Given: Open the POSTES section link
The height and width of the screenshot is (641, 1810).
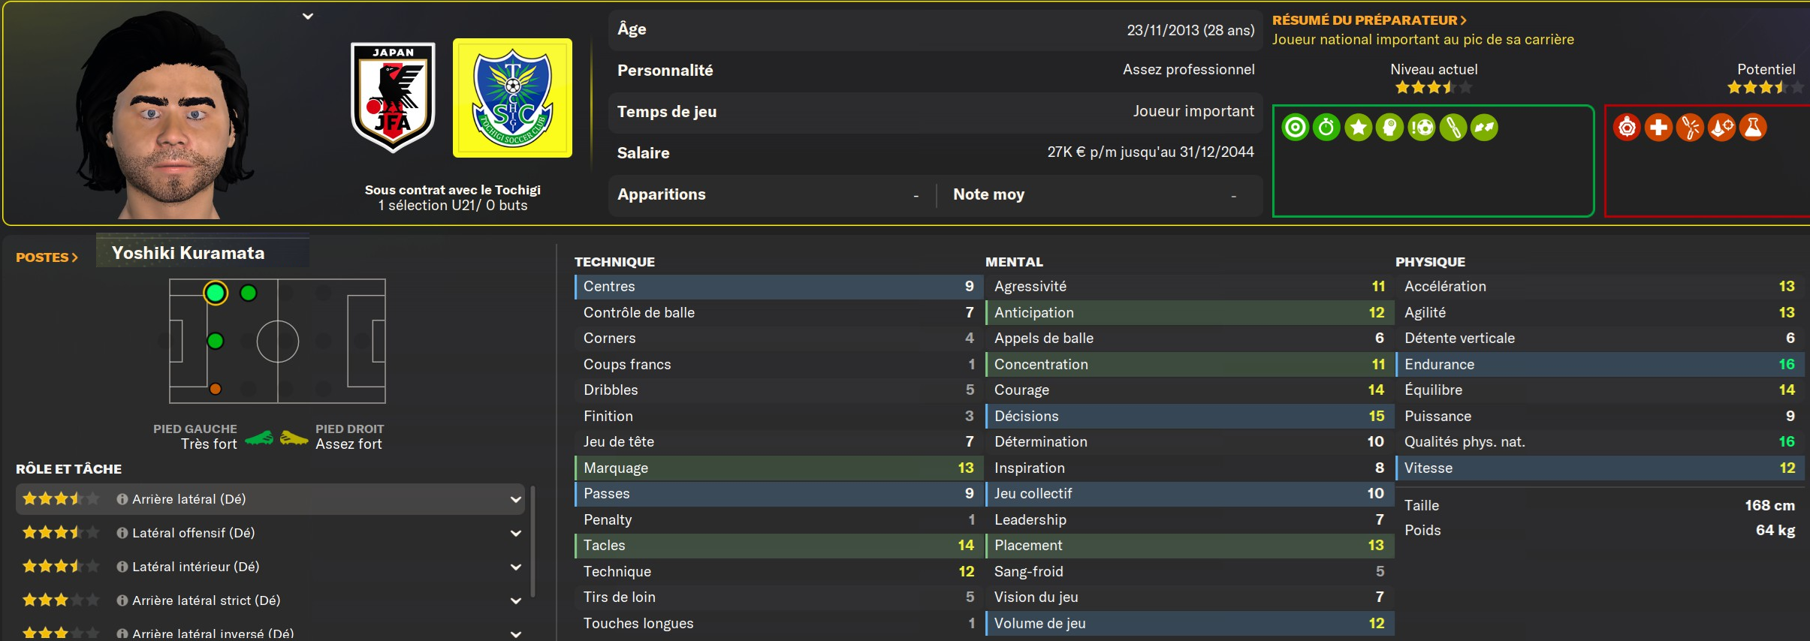Looking at the screenshot, I should tap(47, 257).
